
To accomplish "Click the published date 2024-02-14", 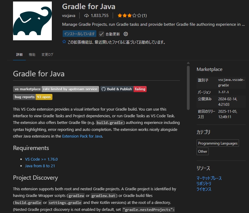I will coord(228,102).
